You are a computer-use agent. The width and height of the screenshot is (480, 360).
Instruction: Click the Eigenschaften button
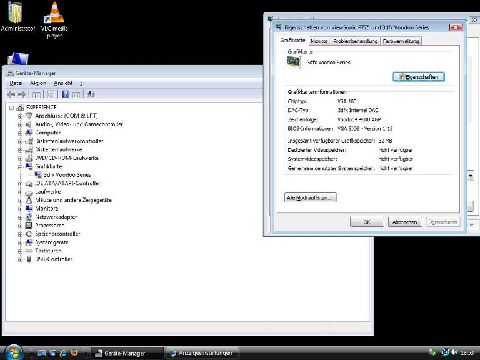[x=419, y=77]
